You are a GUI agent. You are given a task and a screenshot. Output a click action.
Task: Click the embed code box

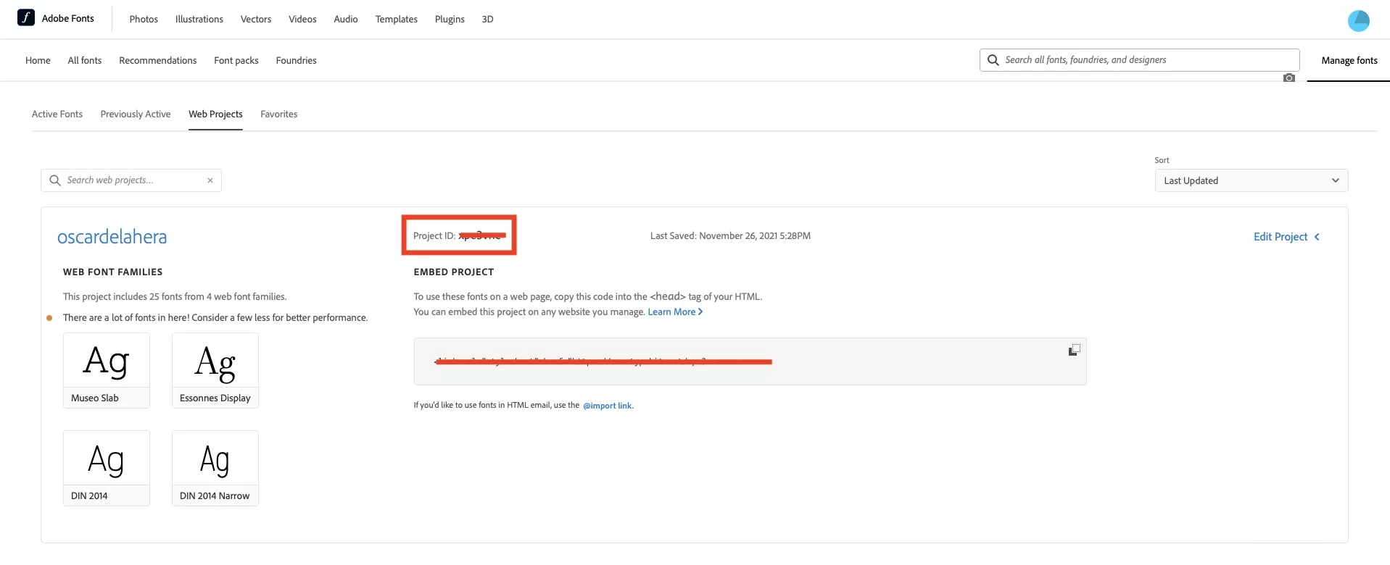click(x=750, y=361)
